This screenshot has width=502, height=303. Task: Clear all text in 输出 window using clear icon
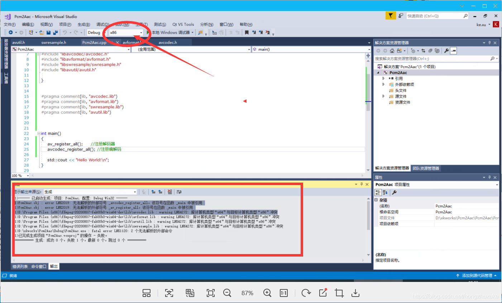(170, 192)
